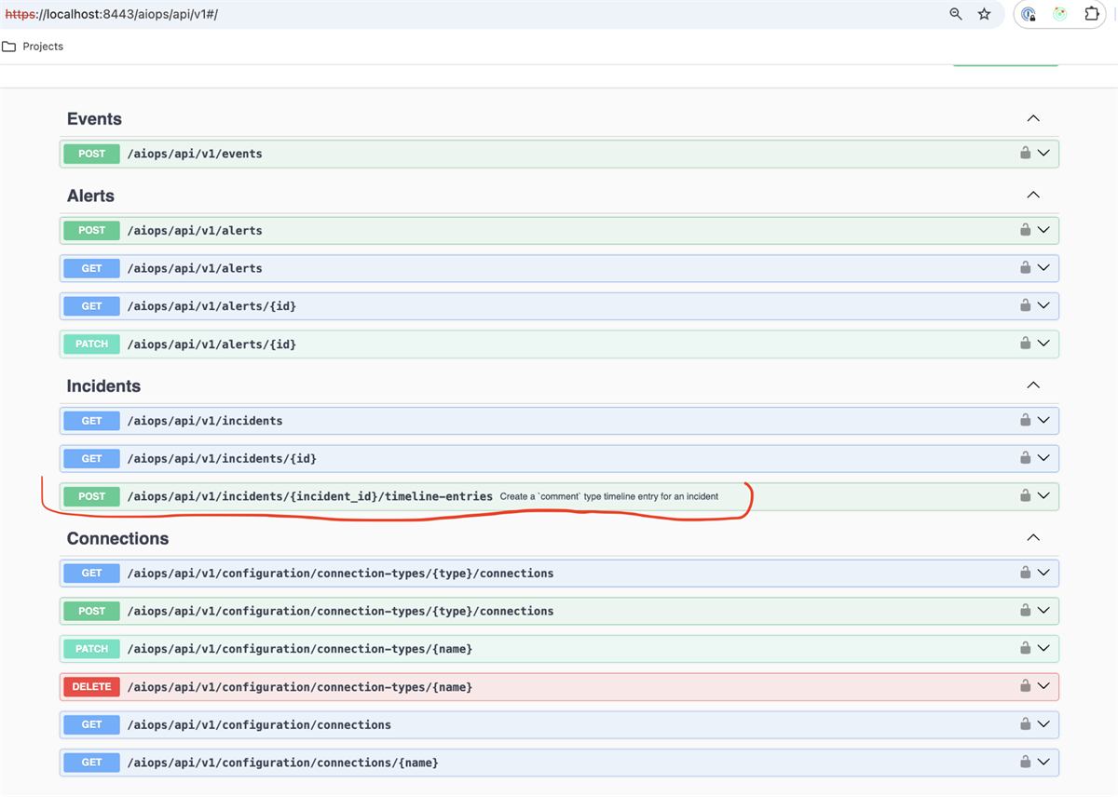Click the lock icon on PATCH /alerts/{id} row
The width and height of the screenshot is (1118, 797).
point(1025,344)
